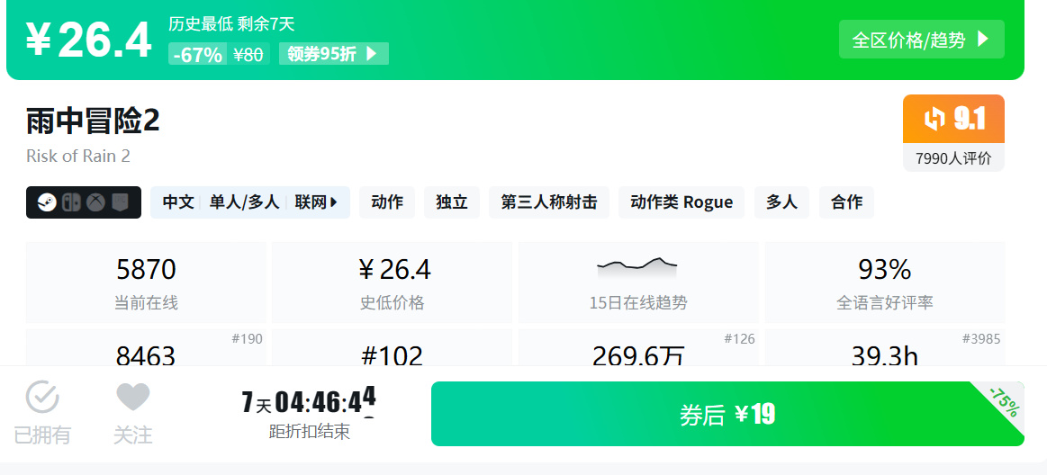Open the 动作类 Rogue tag
1047x475 pixels.
[681, 202]
